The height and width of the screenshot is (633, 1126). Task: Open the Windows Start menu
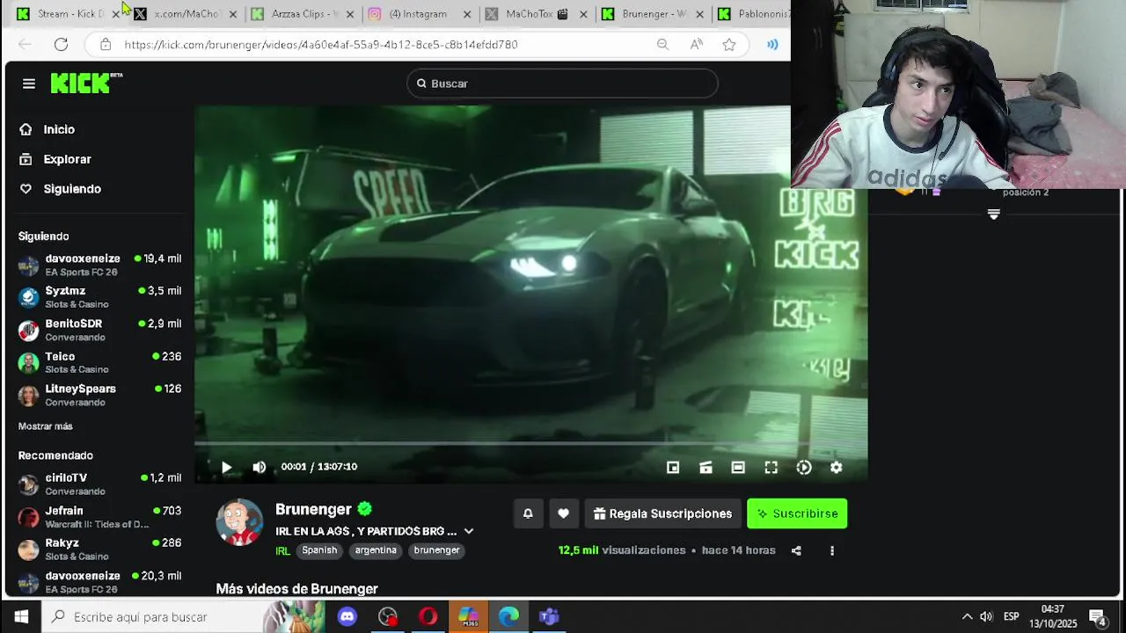click(21, 616)
